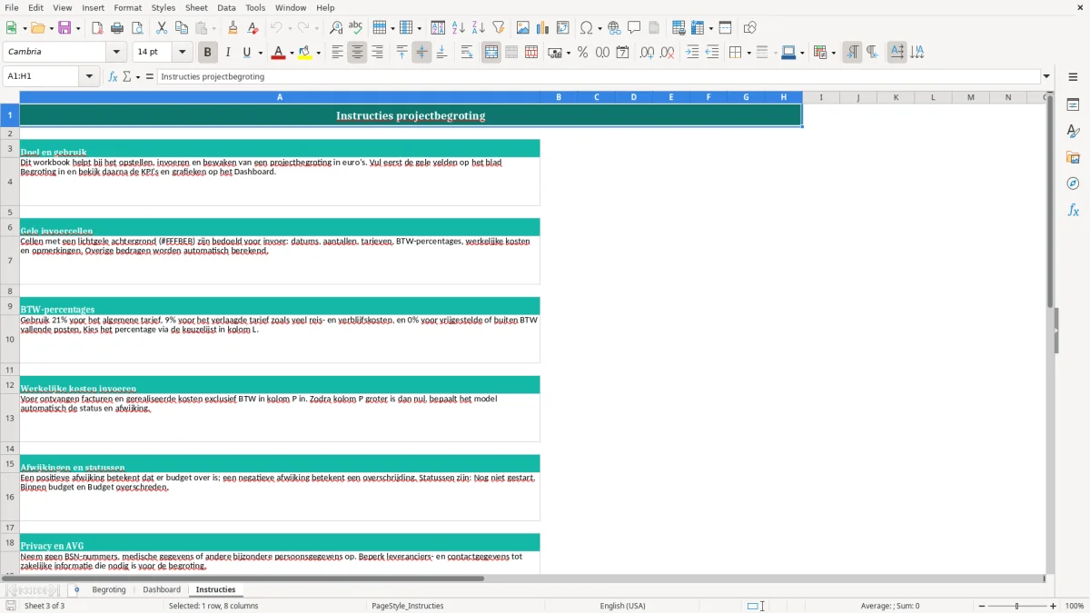Screen dimensions: 1090x613
Task: Open the Format menu
Action: pyautogui.click(x=128, y=7)
